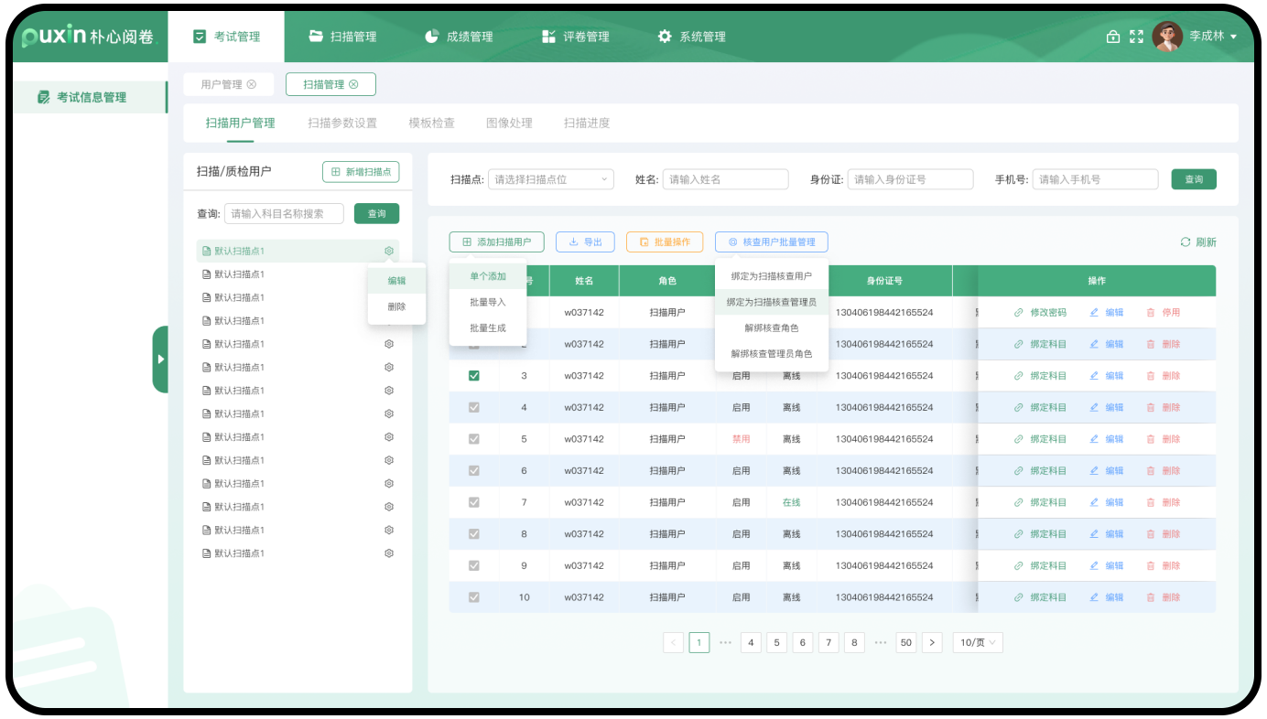Select 批量导入 from the add user menu
The image size is (1267, 719).
pyautogui.click(x=487, y=302)
